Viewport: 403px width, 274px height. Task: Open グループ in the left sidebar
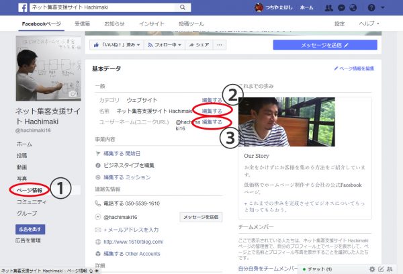[x=27, y=214]
